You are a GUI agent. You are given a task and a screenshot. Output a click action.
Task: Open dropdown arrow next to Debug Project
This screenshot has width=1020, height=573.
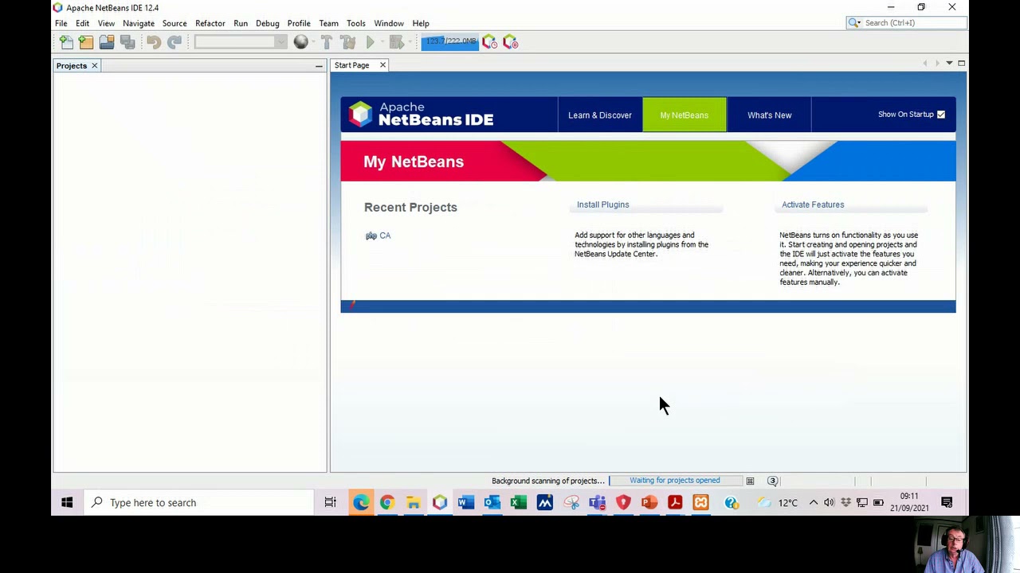pyautogui.click(x=410, y=42)
